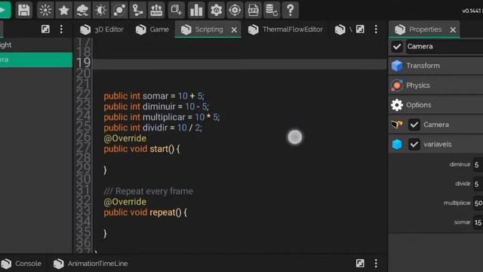Open the Console tab
This screenshot has width=483, height=272.
click(x=21, y=264)
